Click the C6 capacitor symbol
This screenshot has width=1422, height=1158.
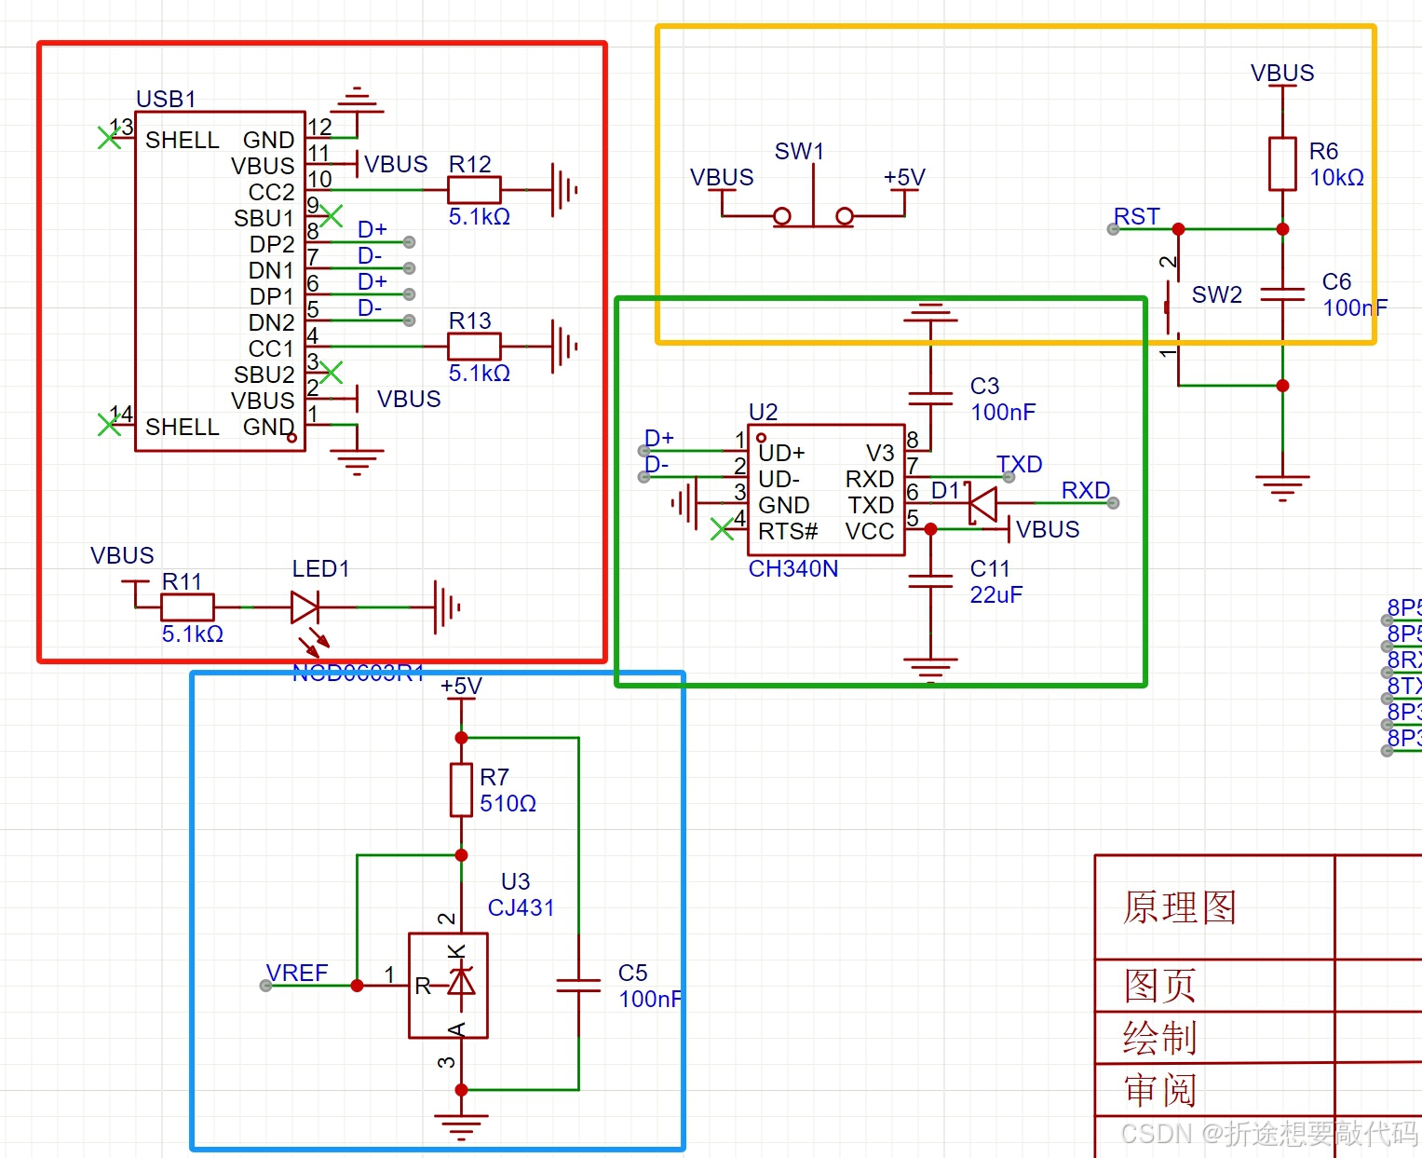(x=1282, y=294)
